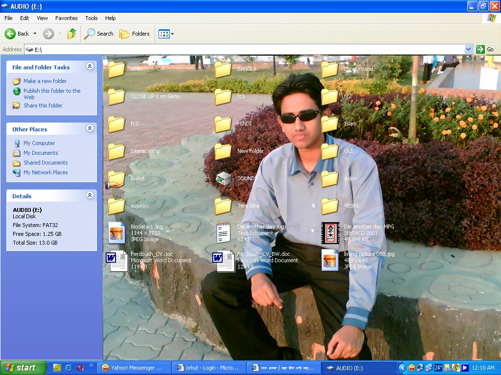Open the Help menu
Viewport: 501px width, 375px height.
click(x=110, y=18)
